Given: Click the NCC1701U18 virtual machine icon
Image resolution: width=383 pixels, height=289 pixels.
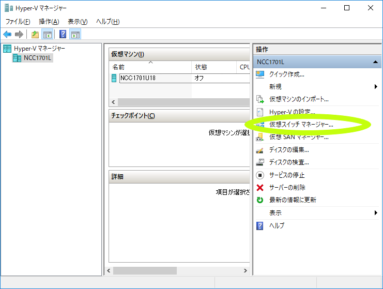Looking at the screenshot, I should (x=114, y=78).
